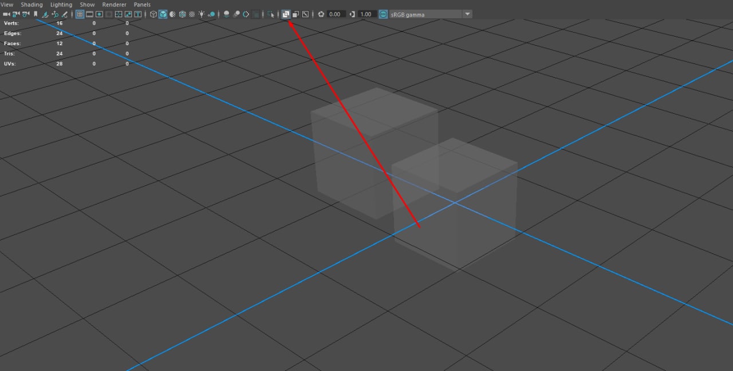Open the Panels menu
Viewport: 733px width, 371px height.
click(142, 5)
